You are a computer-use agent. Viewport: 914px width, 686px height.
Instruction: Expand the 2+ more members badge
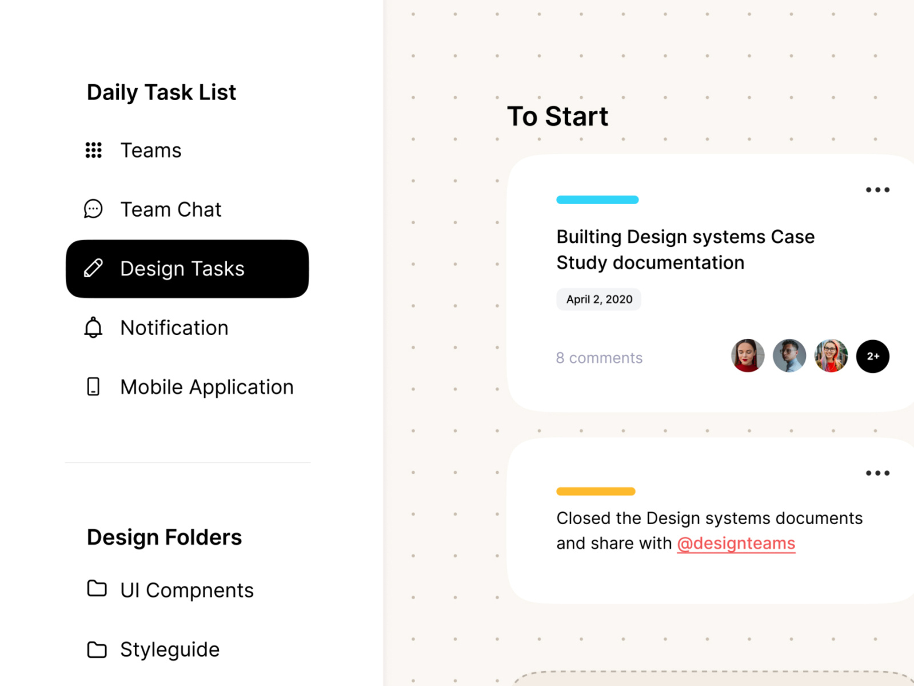[872, 356]
